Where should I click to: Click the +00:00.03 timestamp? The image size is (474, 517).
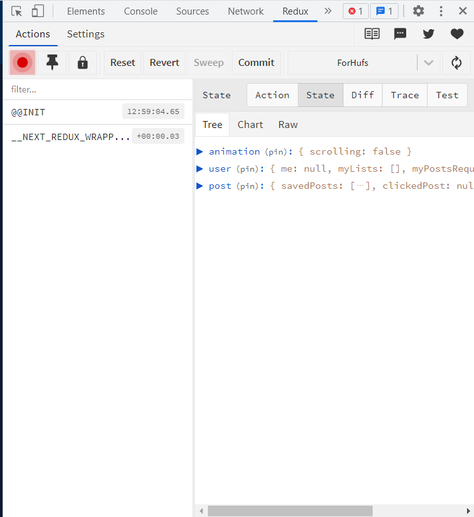158,136
